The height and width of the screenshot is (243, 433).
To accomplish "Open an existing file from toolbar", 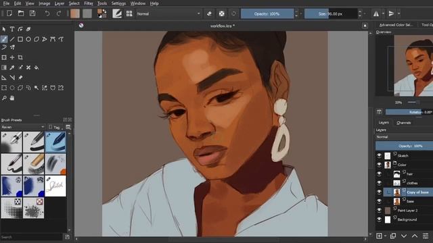I will [21, 13].
